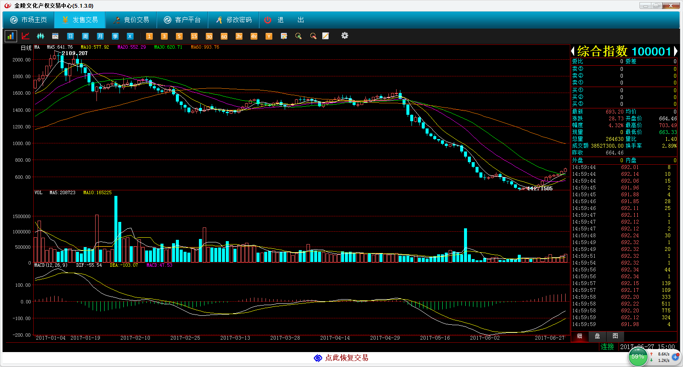Viewport: 683px width, 367px height.
Task: Zoom in on the chart
Action: point(298,36)
